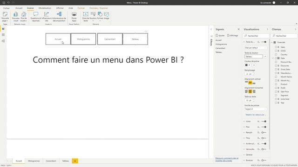Viewport: 298px width, 167px height.
Task: Click the Accueil menu button on canvas
Action: pyautogui.click(x=58, y=39)
